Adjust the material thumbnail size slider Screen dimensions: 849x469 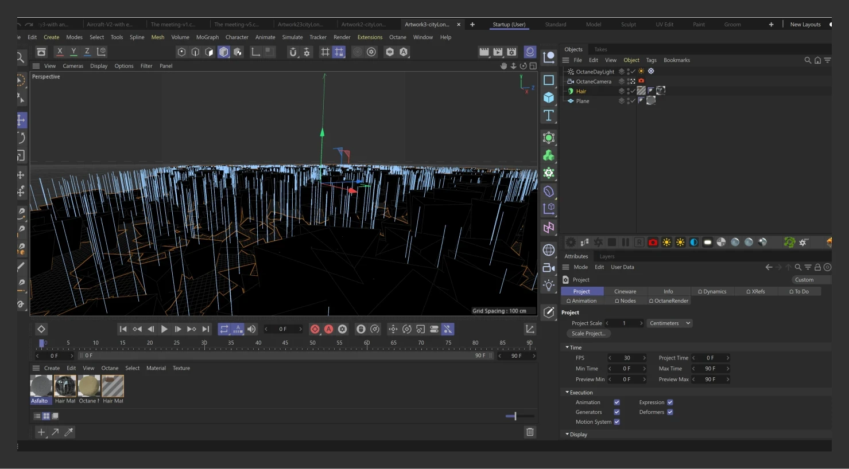[515, 416]
